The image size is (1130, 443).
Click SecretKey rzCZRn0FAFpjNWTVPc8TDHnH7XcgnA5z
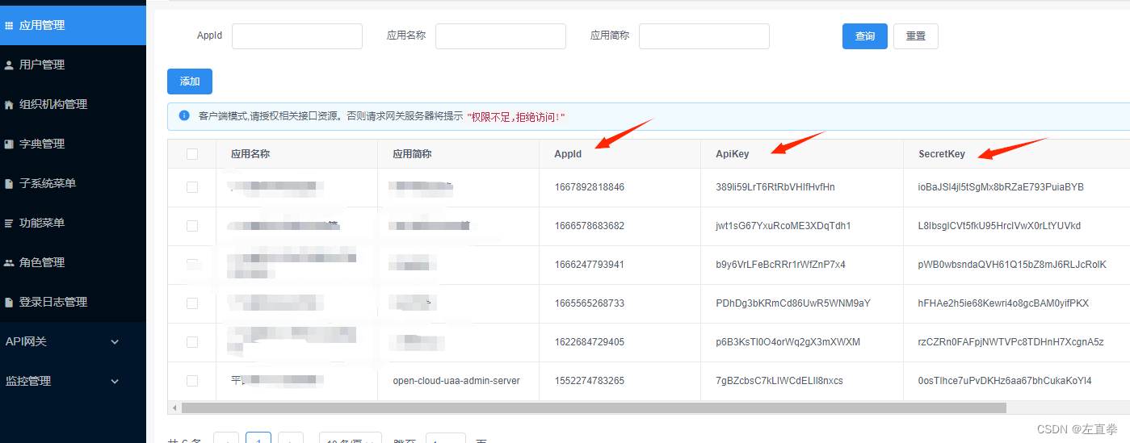click(x=1011, y=342)
